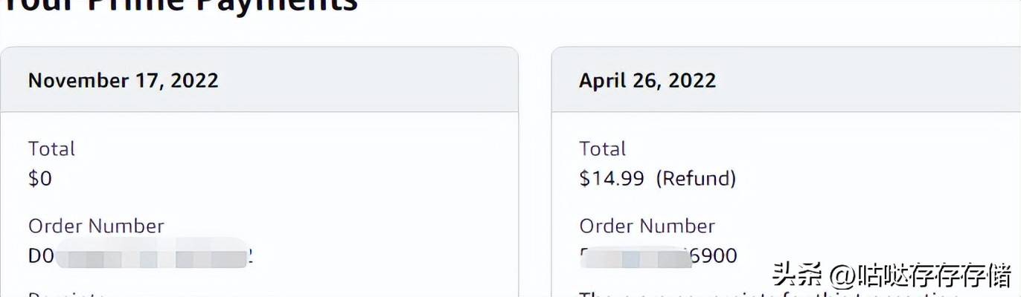Select the April 26, 2022 payment date header

coord(647,80)
